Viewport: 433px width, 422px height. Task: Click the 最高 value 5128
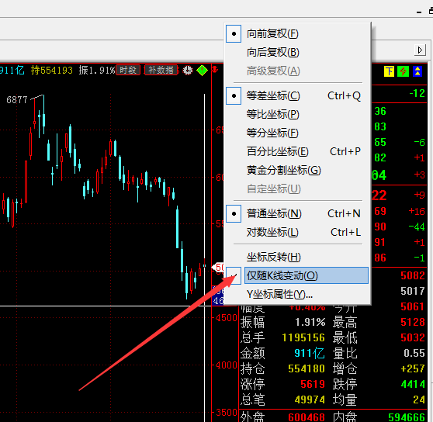point(413,322)
